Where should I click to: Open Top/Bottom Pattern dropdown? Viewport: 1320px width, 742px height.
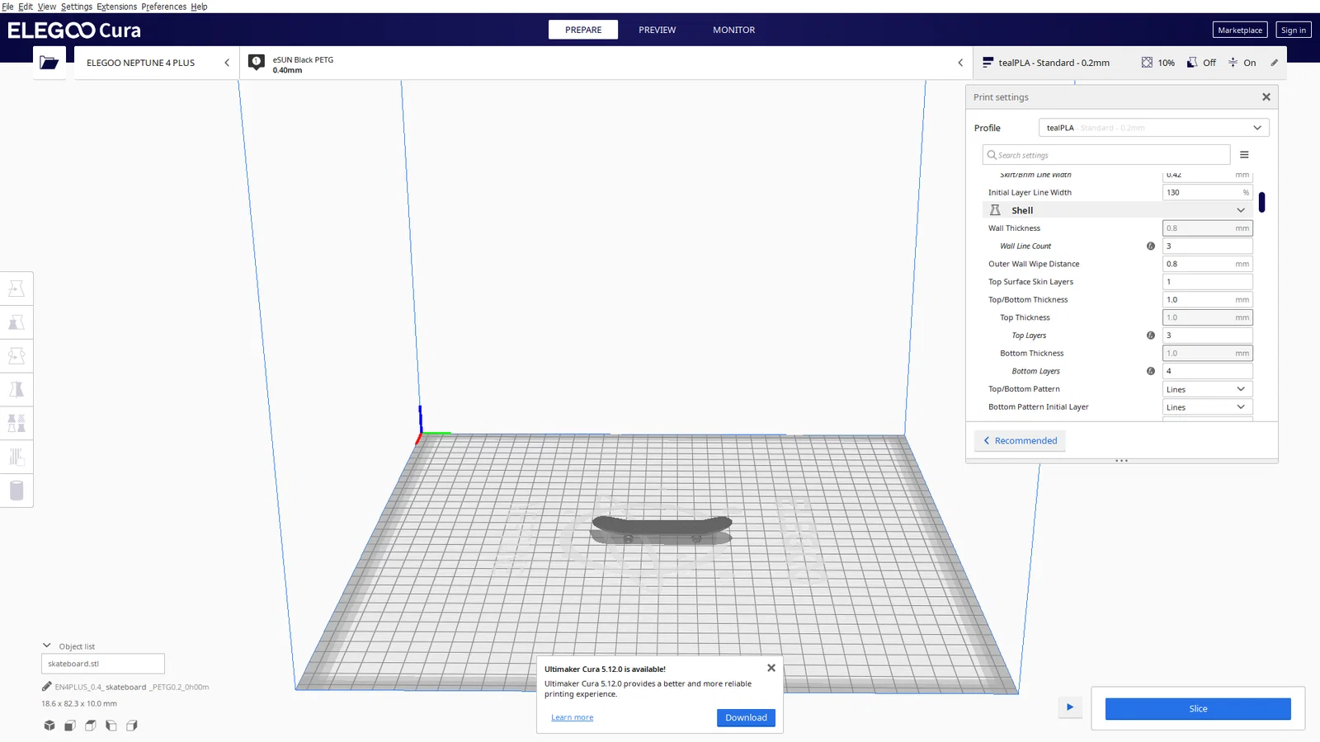click(x=1208, y=389)
